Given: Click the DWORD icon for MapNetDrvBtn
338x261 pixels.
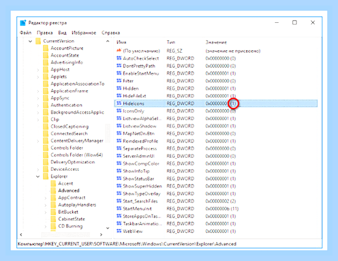Looking at the screenshot, I should [x=119, y=133].
